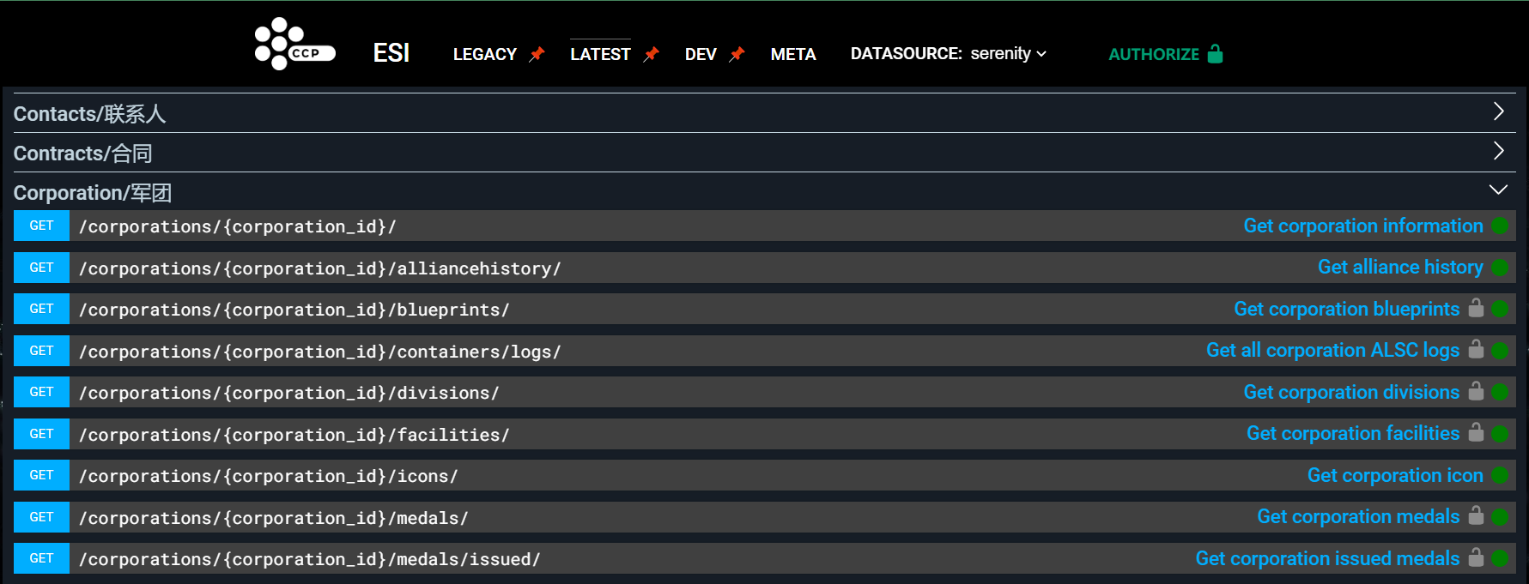Click the lock icon on the medals row
This screenshot has width=1529, height=584.
coord(1476,515)
